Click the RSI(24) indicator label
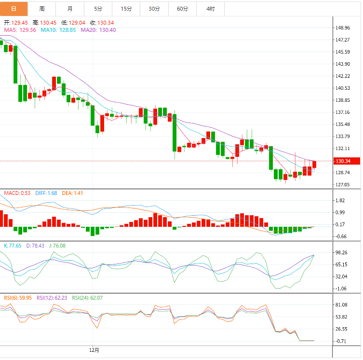The width and height of the screenshot is (363, 360). tap(87, 298)
